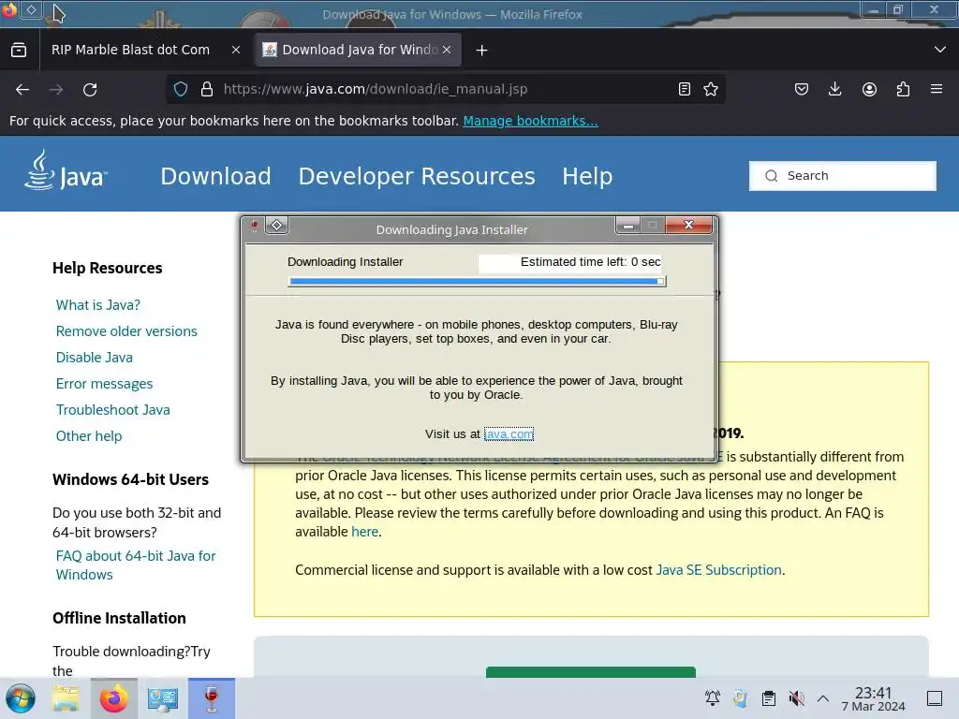Open the Troubleshoot Java link

(x=113, y=410)
